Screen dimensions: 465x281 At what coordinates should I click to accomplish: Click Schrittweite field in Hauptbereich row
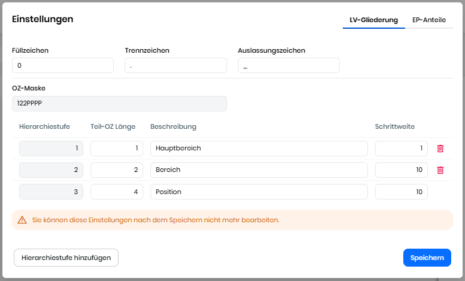click(401, 148)
